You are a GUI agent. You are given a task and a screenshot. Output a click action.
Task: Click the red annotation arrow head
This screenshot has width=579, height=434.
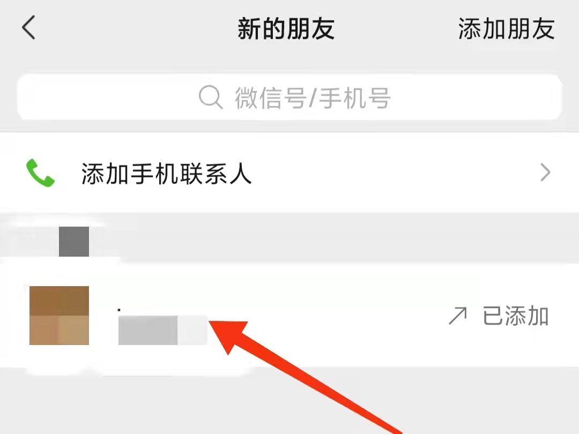coord(228,336)
